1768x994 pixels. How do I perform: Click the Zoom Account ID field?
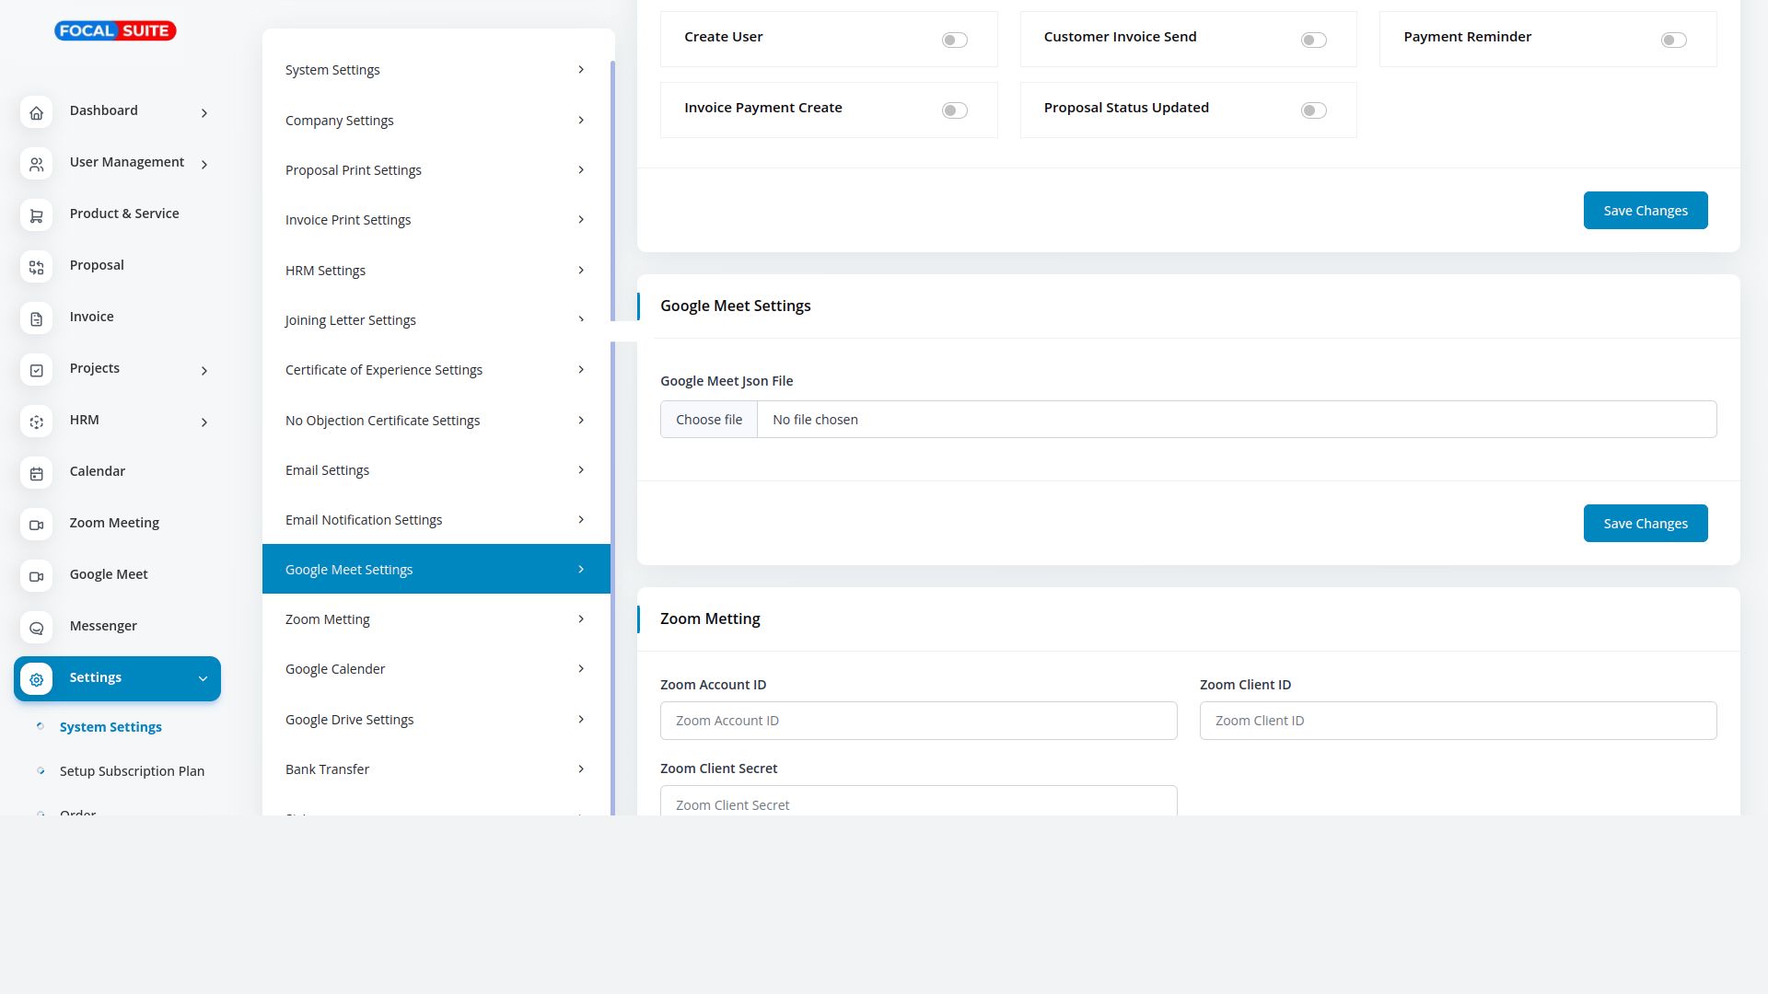918,721
